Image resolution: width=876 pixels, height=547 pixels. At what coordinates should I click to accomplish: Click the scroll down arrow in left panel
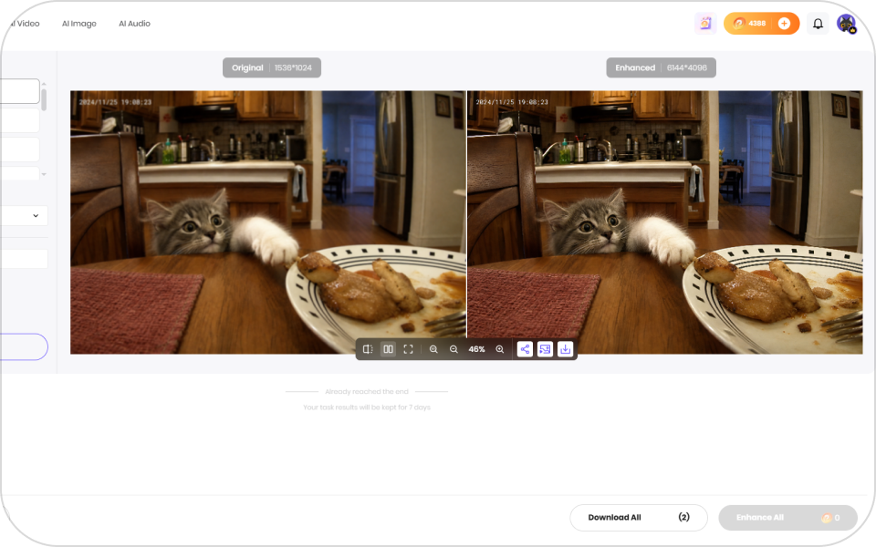tap(44, 175)
